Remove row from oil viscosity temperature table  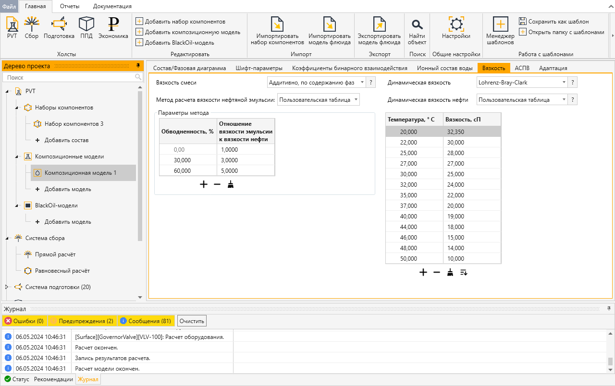tap(437, 272)
